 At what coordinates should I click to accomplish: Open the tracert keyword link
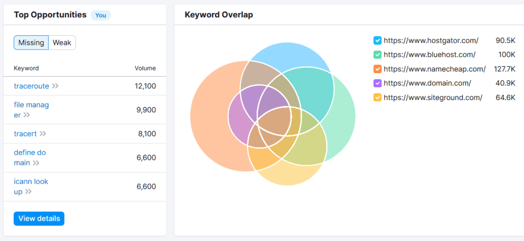point(25,134)
